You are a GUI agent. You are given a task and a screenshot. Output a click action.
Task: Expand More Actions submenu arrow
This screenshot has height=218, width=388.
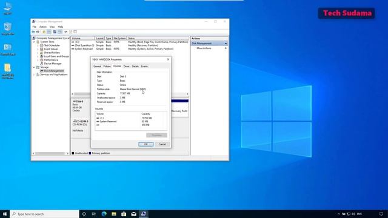tap(226, 48)
